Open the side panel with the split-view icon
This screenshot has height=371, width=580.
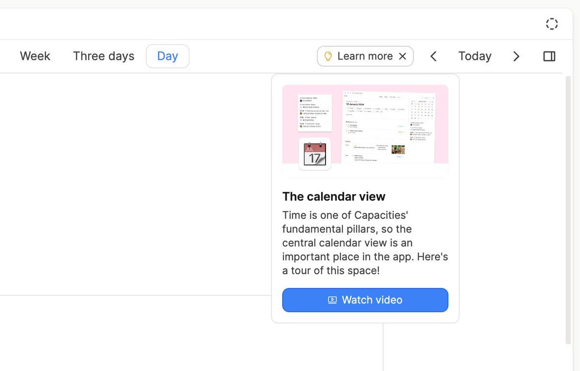pyautogui.click(x=549, y=56)
